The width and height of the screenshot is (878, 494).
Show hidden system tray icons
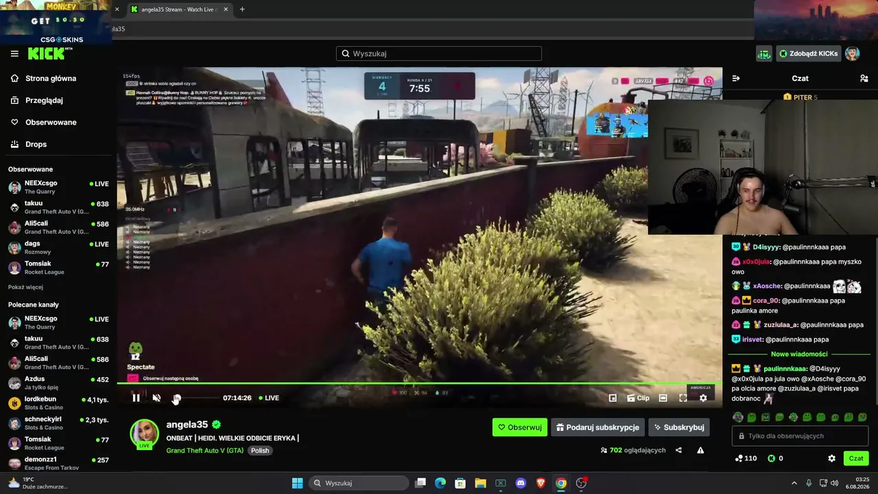(794, 483)
